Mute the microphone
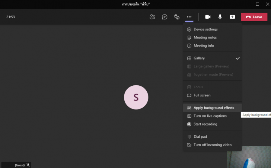The image size is (271, 168). (x=220, y=17)
